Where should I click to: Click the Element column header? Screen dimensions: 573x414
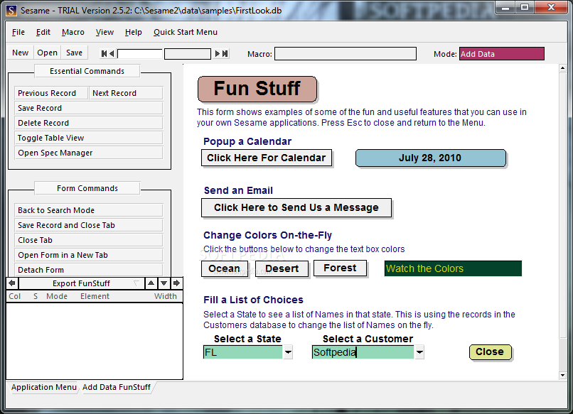(95, 296)
